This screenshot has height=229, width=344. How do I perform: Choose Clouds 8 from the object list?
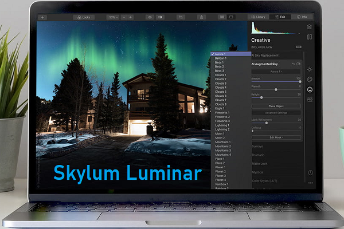[x=231, y=104]
